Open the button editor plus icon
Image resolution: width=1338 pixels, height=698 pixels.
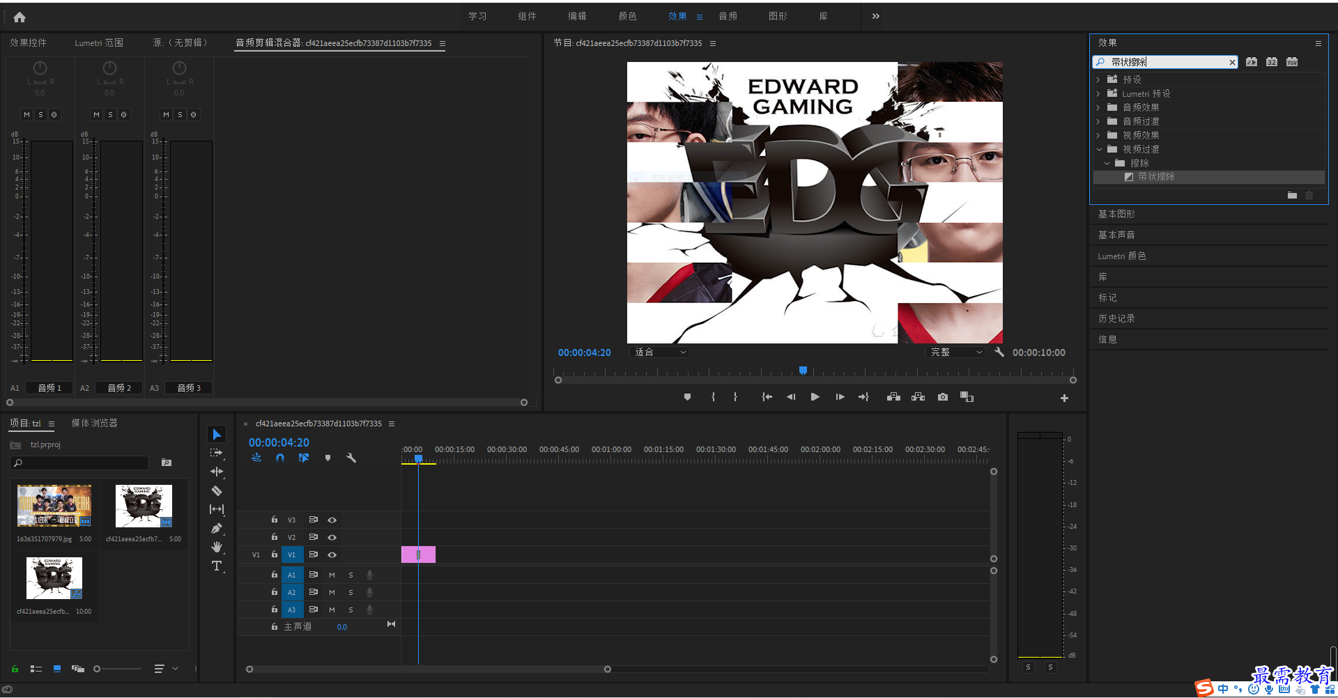(1064, 398)
